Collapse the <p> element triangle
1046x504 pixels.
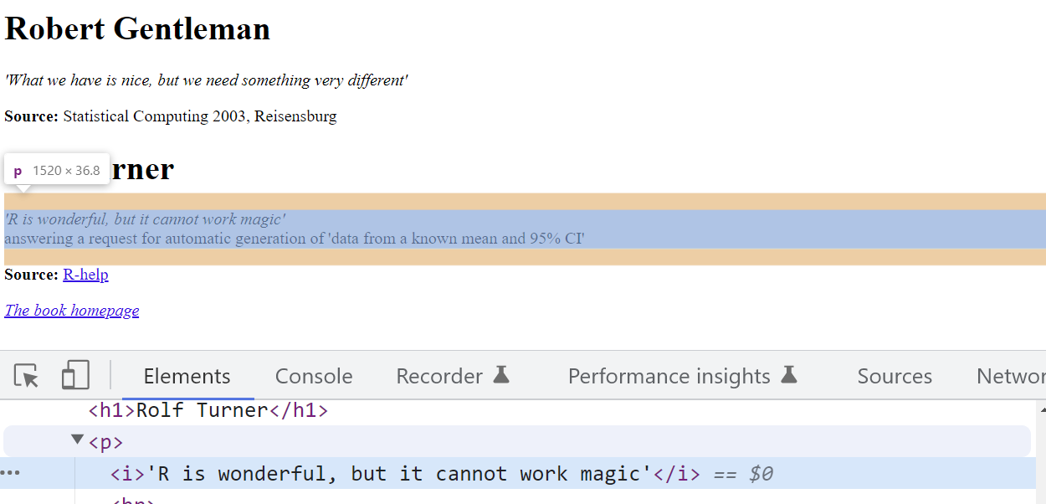pyautogui.click(x=78, y=440)
